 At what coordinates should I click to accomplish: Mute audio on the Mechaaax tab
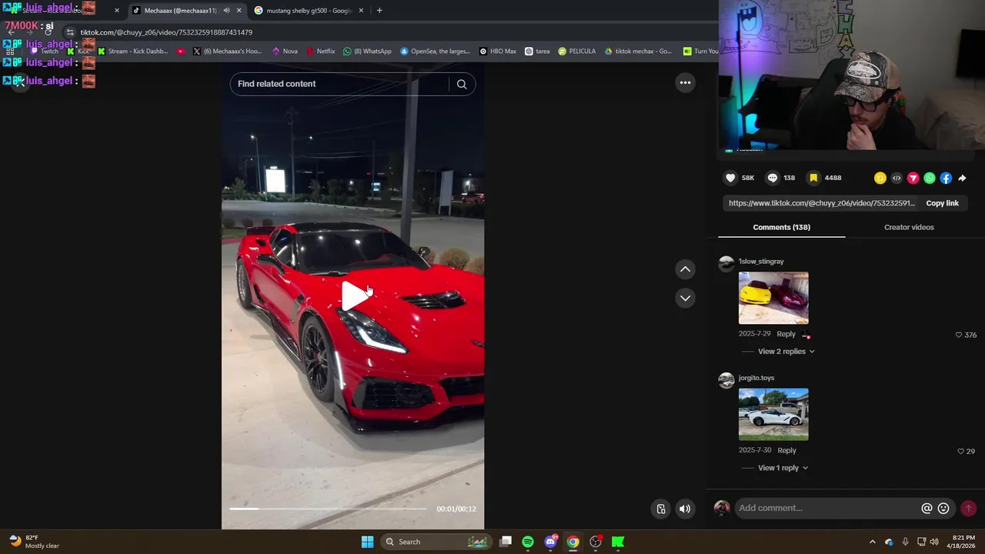[226, 11]
